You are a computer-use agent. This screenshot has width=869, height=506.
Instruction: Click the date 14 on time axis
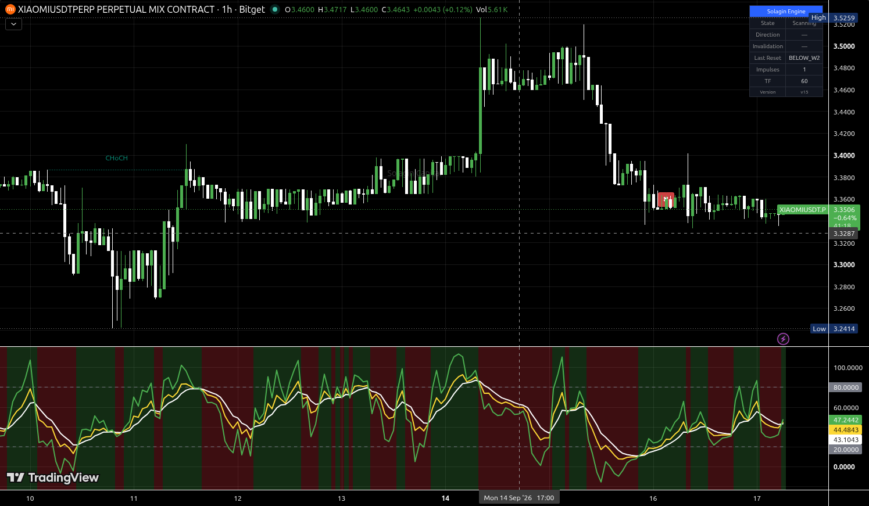coord(445,498)
